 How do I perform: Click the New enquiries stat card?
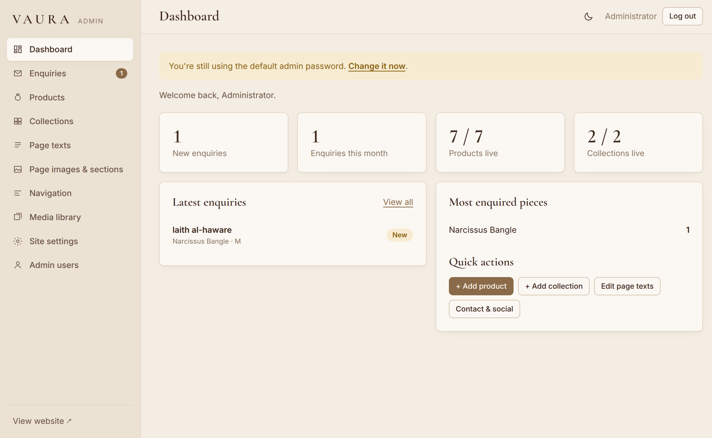pyautogui.click(x=224, y=142)
